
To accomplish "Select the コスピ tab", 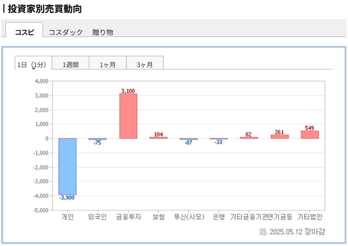I will 24,32.
